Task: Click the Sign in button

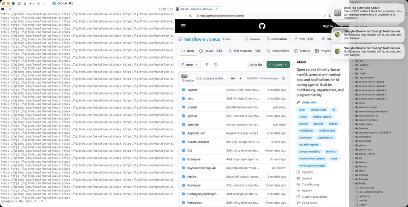Action: point(328,26)
